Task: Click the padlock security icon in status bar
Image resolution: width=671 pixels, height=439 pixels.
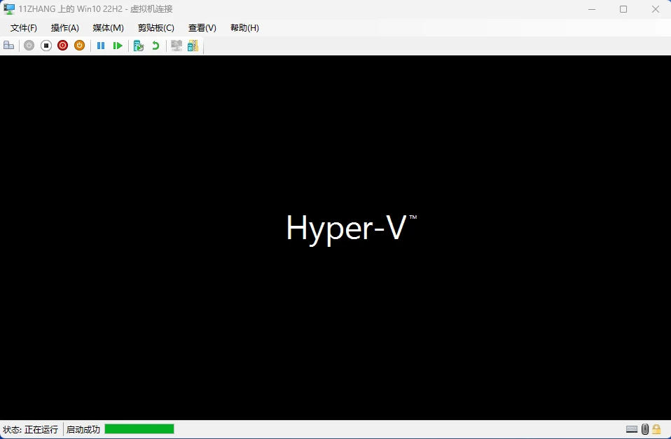Action: click(x=656, y=429)
